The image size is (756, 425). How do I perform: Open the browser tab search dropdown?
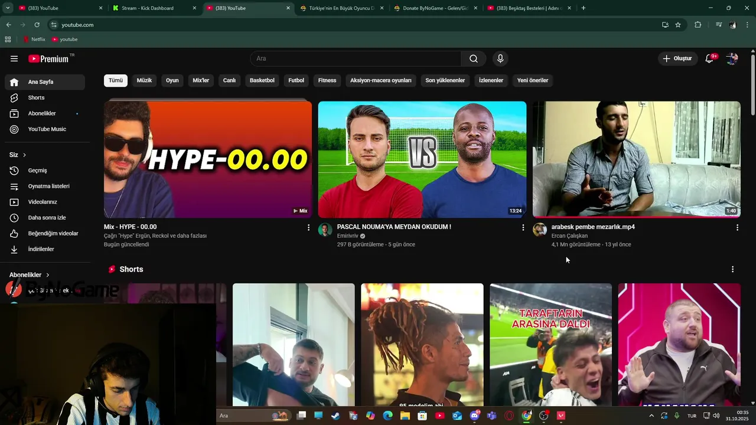coord(8,8)
